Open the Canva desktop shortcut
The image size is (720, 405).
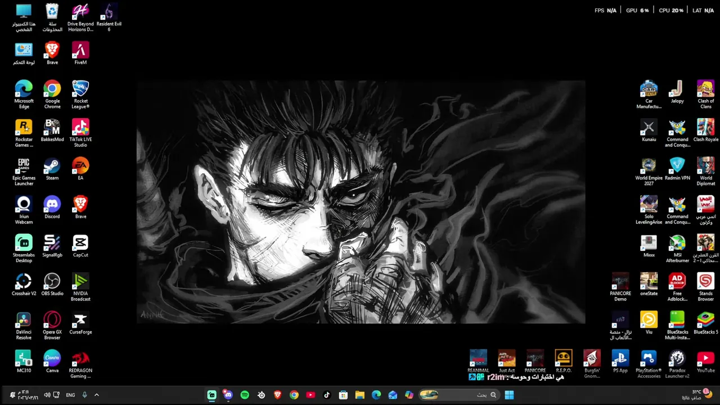52,361
